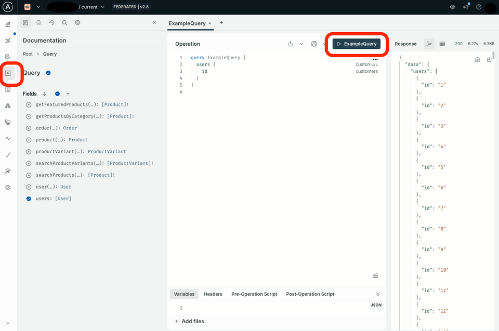499x331 pixels.
Task: Open the share options dropdown arrow
Action: (x=301, y=44)
